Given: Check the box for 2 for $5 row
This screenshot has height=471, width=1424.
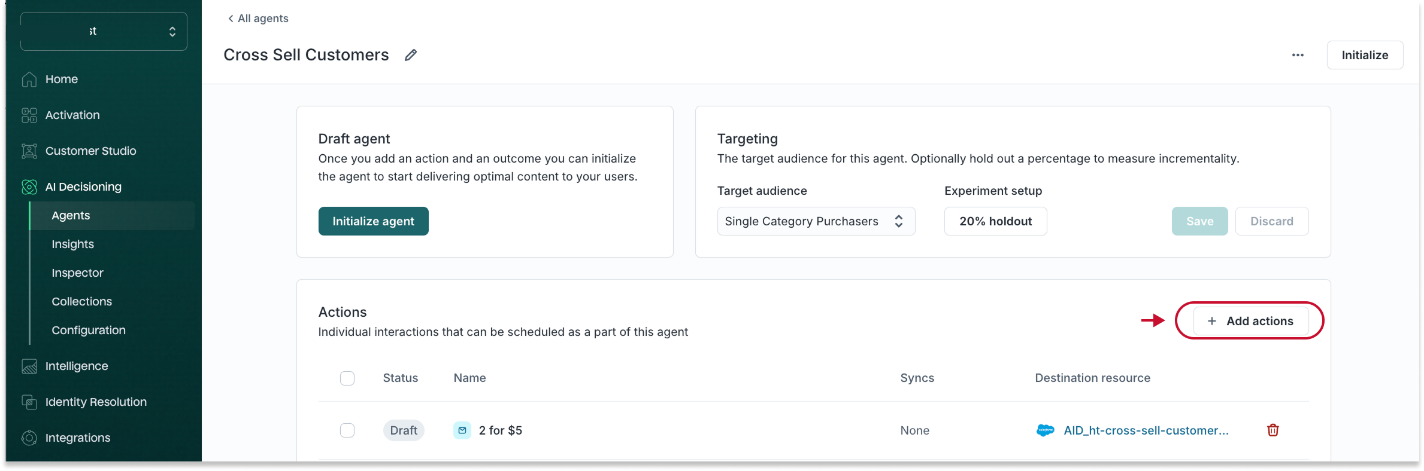Looking at the screenshot, I should 347,430.
